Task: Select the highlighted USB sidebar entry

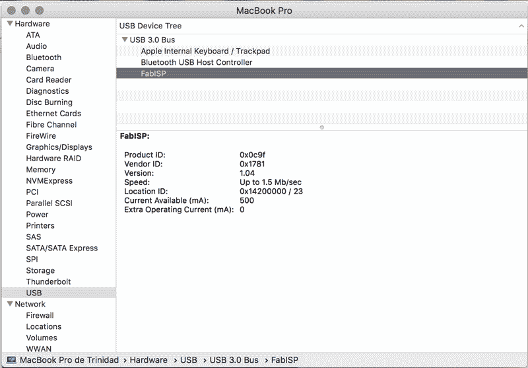Action: [x=59, y=293]
